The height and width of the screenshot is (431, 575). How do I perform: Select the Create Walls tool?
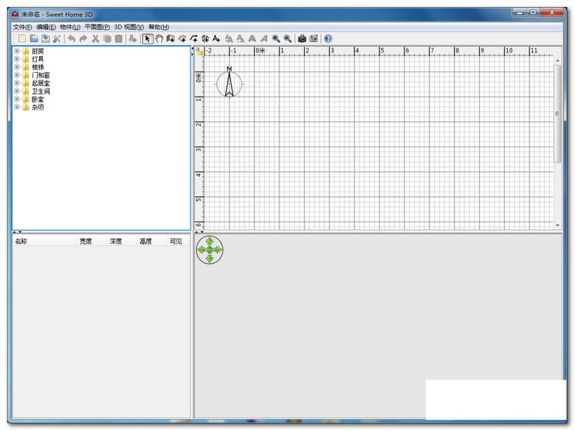[x=171, y=39]
